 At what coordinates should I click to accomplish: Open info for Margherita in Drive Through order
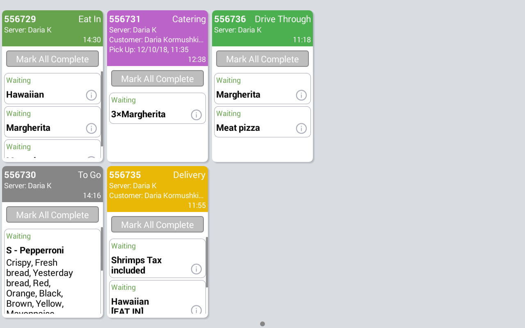click(301, 95)
